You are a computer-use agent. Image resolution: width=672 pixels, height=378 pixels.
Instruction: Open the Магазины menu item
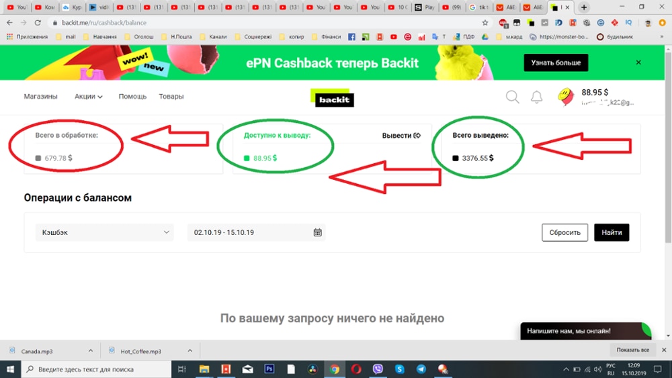tap(40, 97)
